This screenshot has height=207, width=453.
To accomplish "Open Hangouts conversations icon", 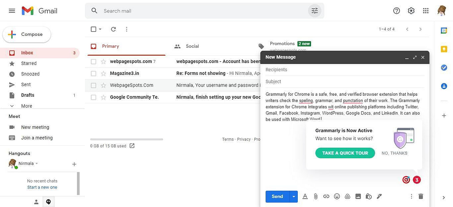I will [x=48, y=202].
